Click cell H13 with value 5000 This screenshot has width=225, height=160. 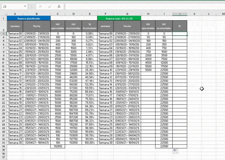148,70
